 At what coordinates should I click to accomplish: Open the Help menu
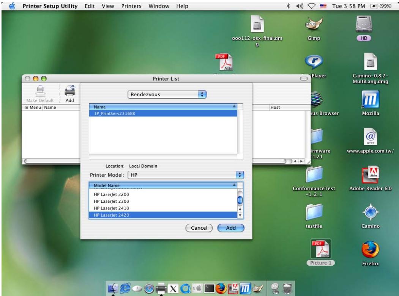(182, 6)
